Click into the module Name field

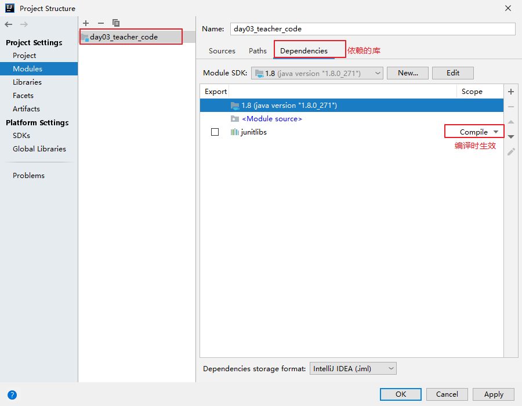tap(373, 29)
